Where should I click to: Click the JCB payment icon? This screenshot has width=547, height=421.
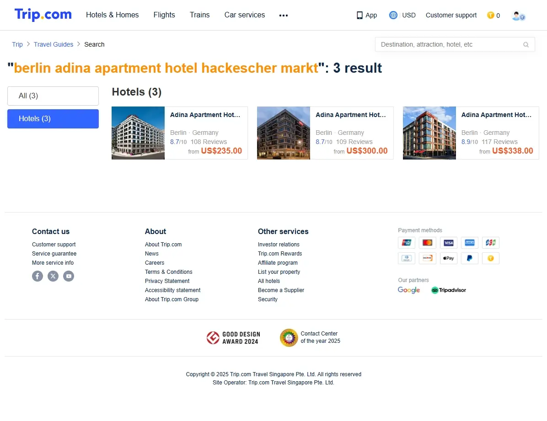tap(490, 243)
